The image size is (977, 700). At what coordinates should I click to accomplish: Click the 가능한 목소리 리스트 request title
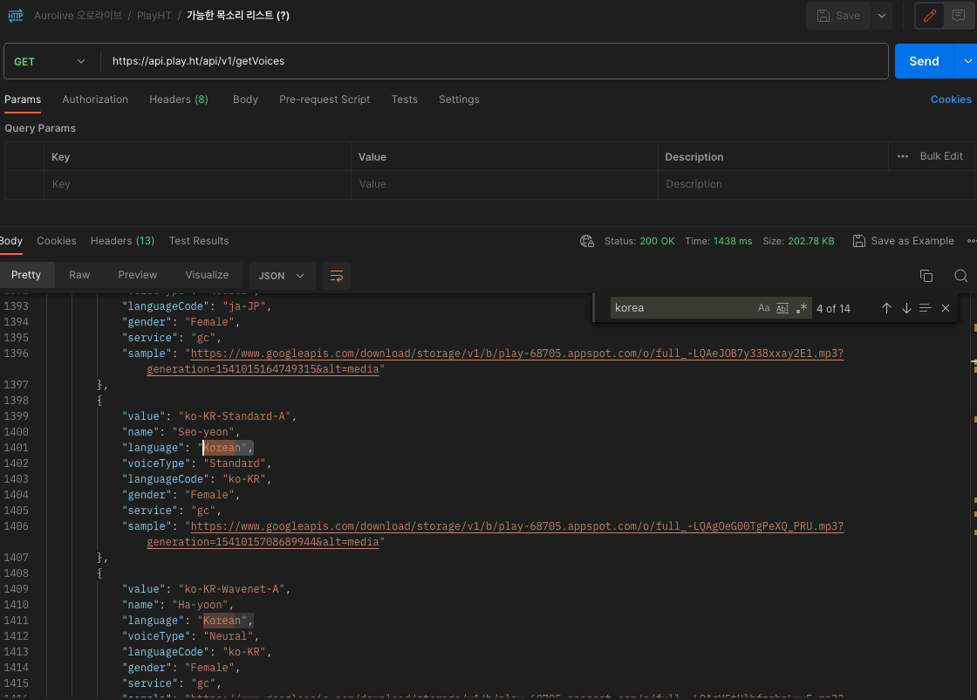(238, 16)
